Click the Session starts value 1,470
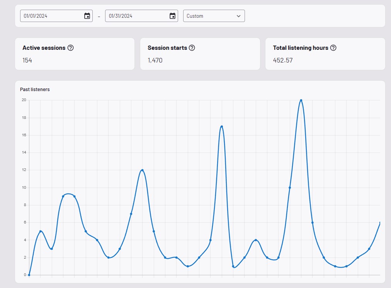The width and height of the screenshot is (391, 288). [155, 60]
